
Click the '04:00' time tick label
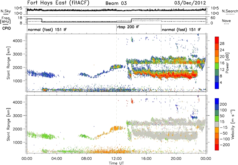pyautogui.click(x=57, y=159)
